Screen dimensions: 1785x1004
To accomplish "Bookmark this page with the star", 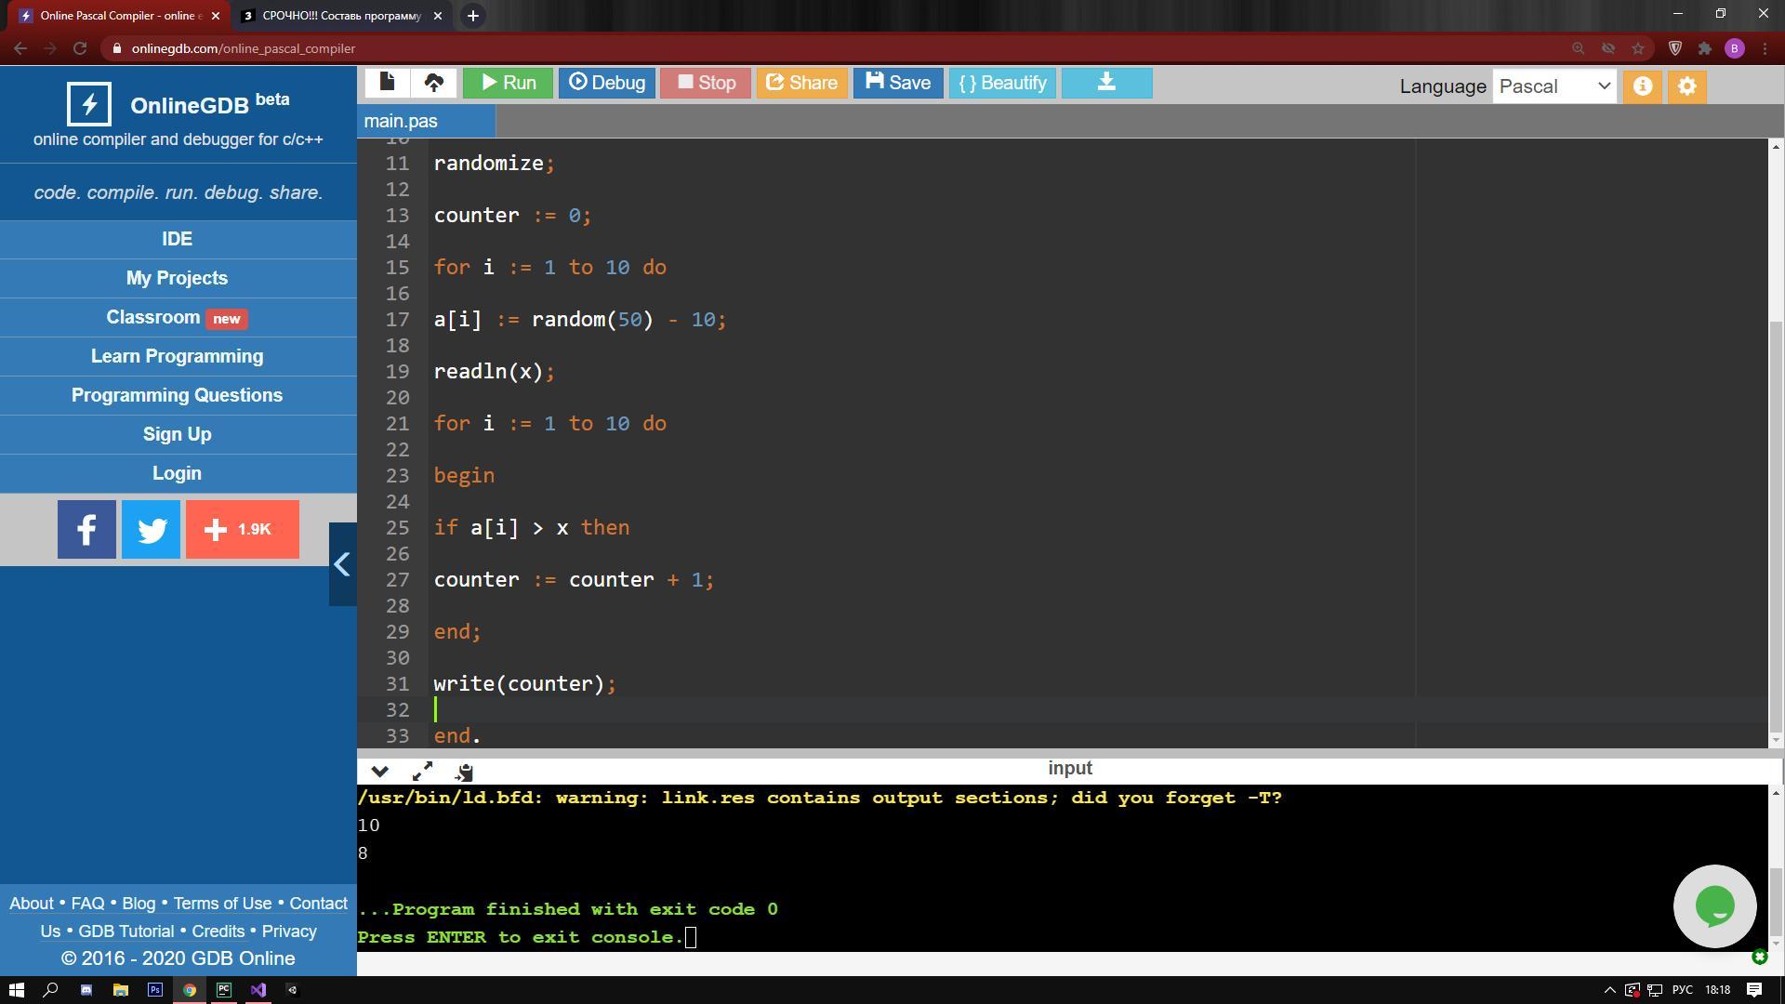I will 1638,48.
